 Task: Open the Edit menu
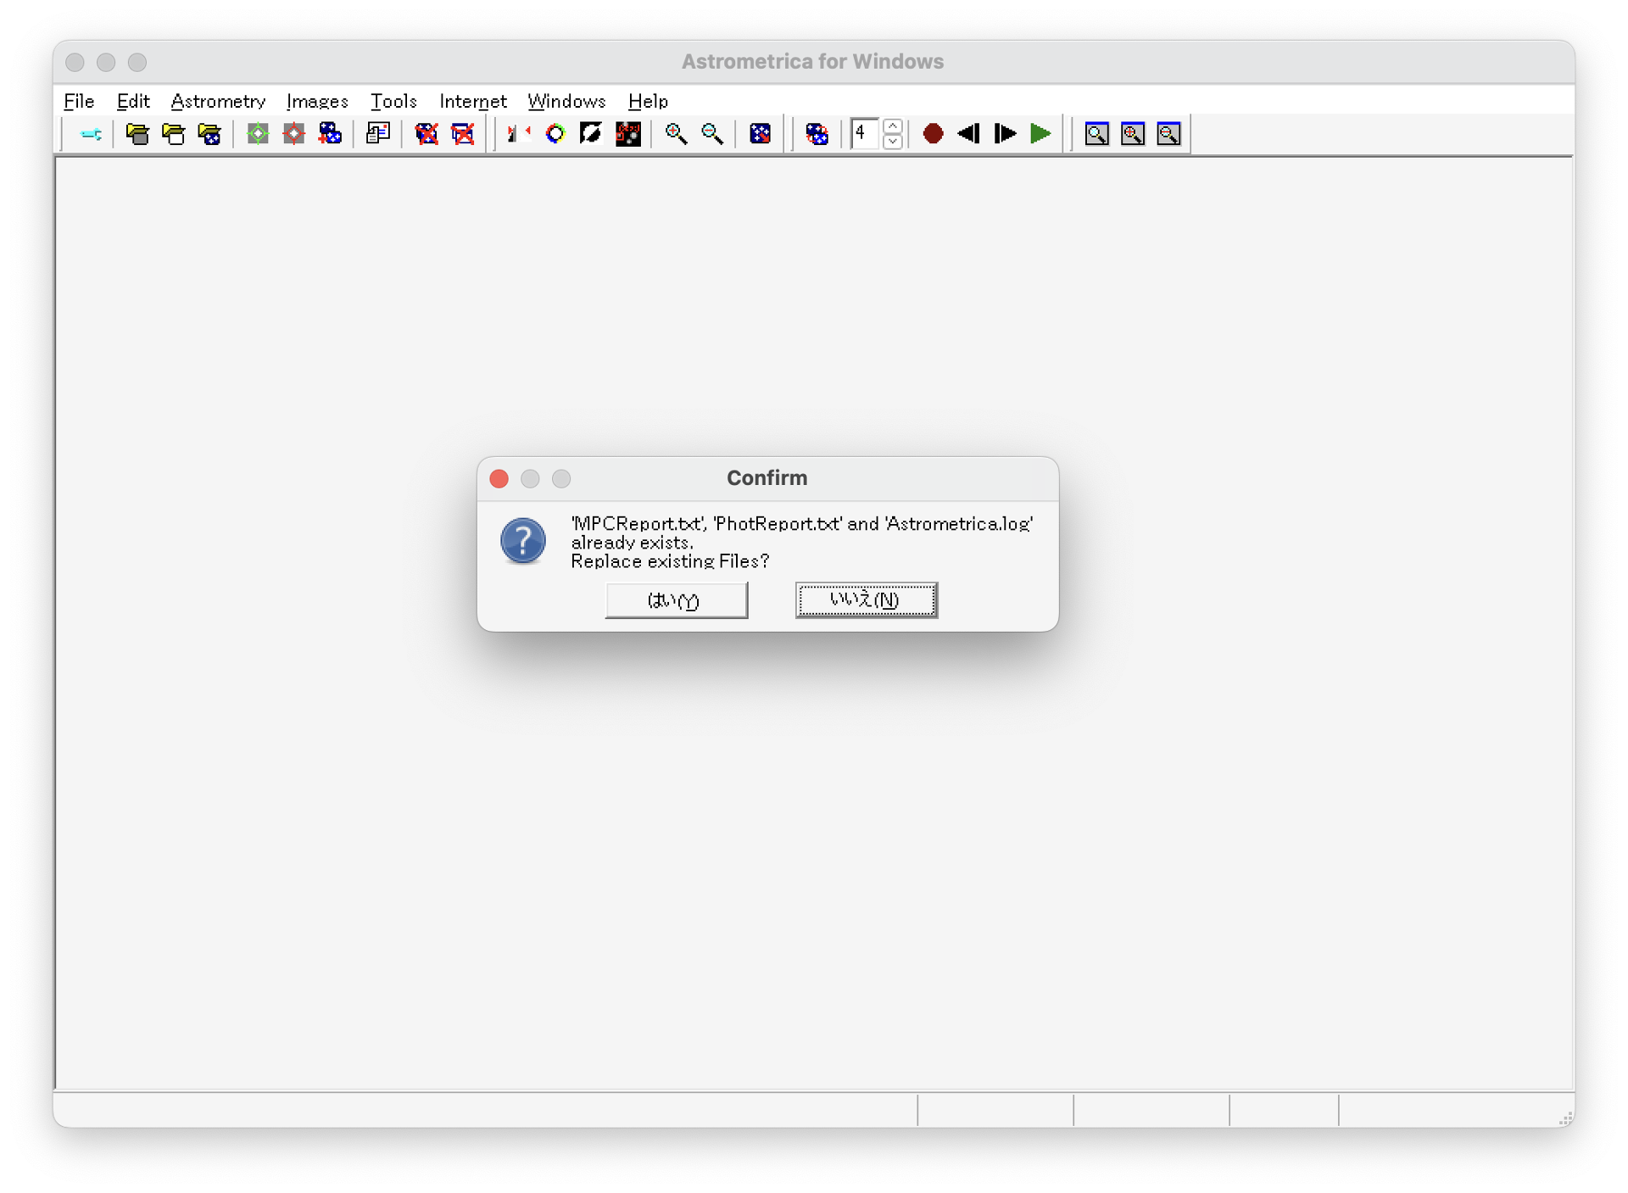click(133, 101)
